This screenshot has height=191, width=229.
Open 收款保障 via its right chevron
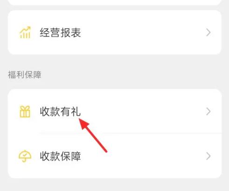coord(208,156)
